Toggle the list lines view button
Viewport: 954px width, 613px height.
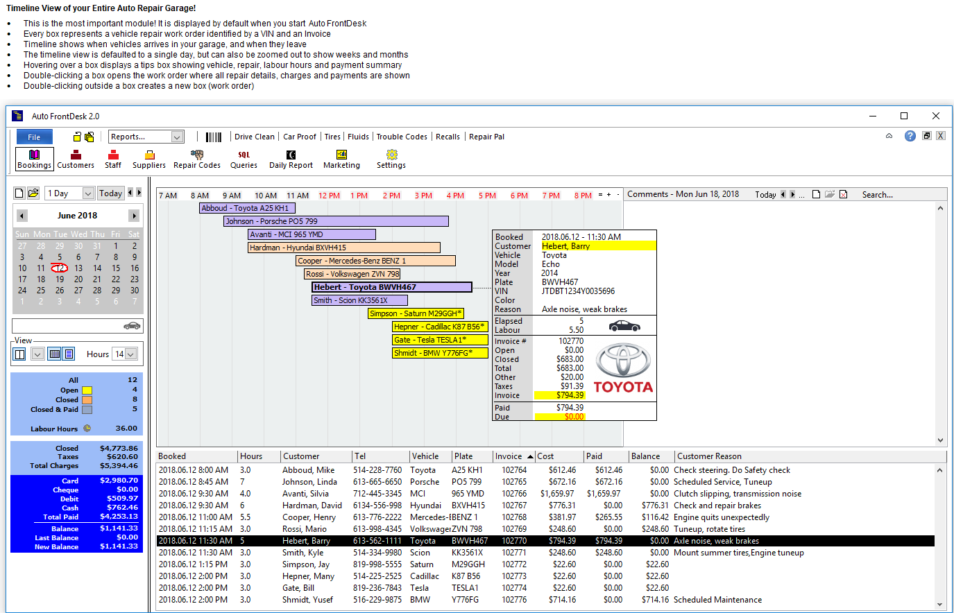pos(69,354)
